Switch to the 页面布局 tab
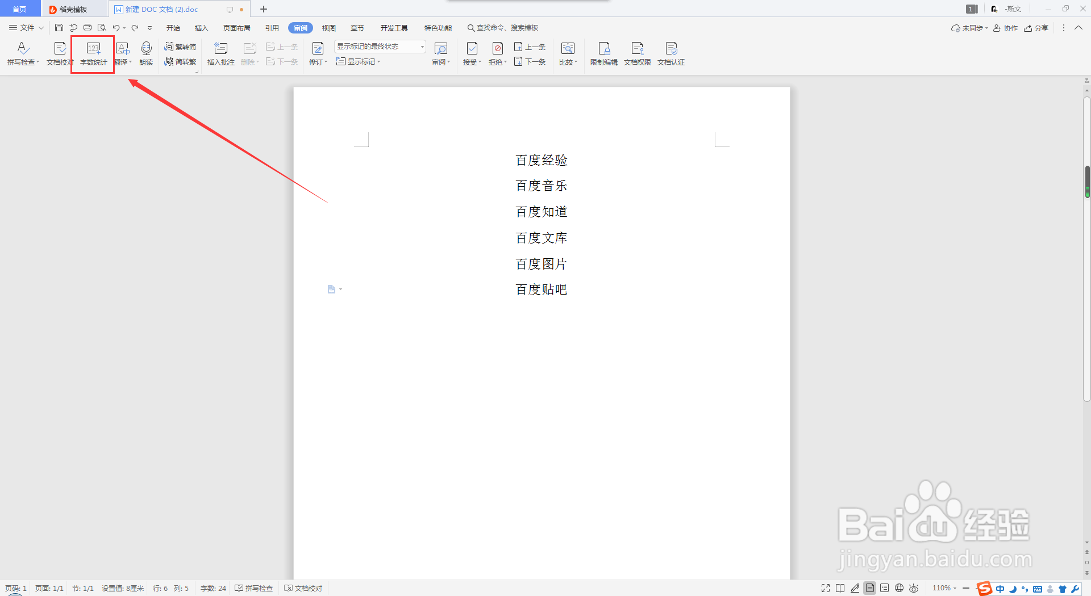Image resolution: width=1091 pixels, height=596 pixels. (237, 28)
